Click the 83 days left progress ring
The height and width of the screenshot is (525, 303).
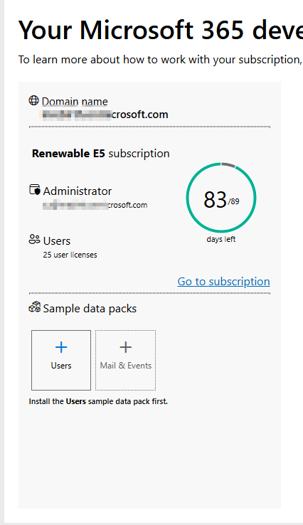click(221, 198)
